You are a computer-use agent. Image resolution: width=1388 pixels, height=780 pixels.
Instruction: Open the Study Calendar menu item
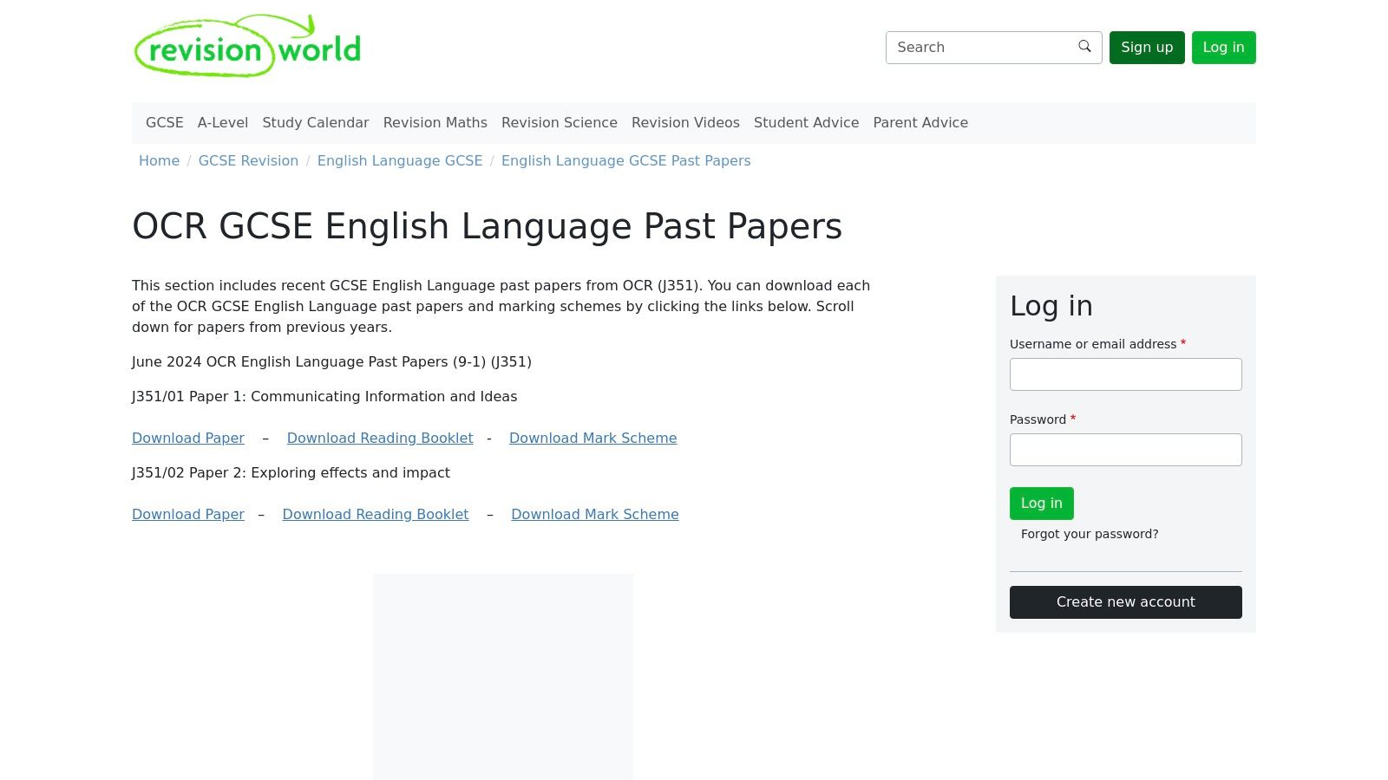[316, 123]
